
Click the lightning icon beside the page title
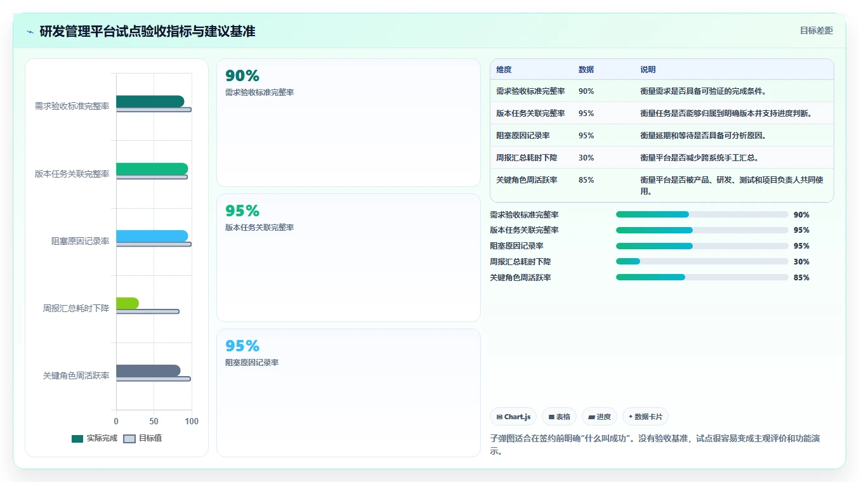pos(30,32)
